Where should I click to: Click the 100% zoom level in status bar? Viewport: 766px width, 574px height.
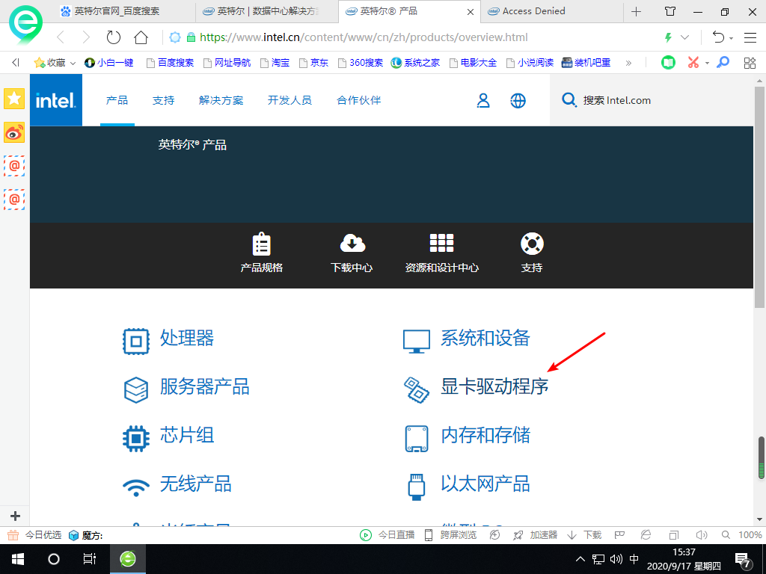point(750,535)
